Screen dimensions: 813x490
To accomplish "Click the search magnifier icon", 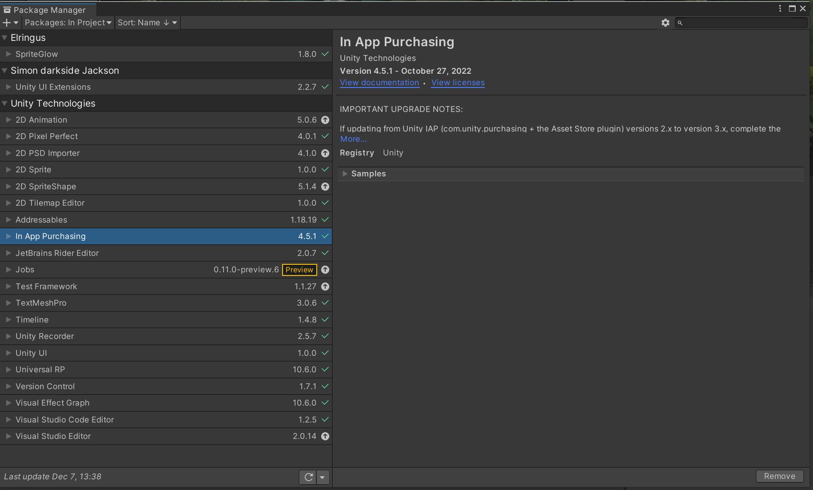I will [x=680, y=23].
